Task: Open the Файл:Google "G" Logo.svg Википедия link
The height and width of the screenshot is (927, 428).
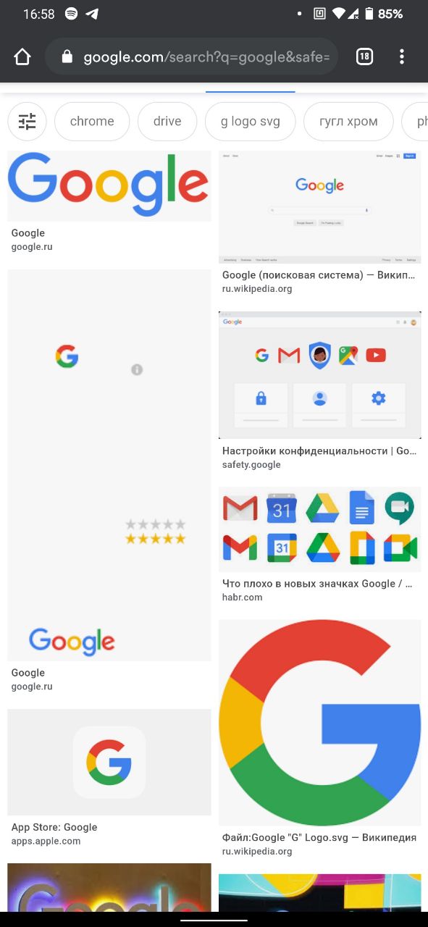Action: (319, 837)
